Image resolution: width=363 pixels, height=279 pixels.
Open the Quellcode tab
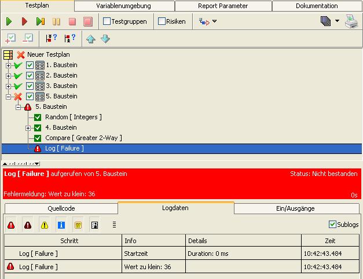61,208
